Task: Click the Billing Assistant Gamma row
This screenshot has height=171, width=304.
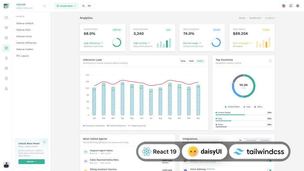Action: tap(128, 170)
